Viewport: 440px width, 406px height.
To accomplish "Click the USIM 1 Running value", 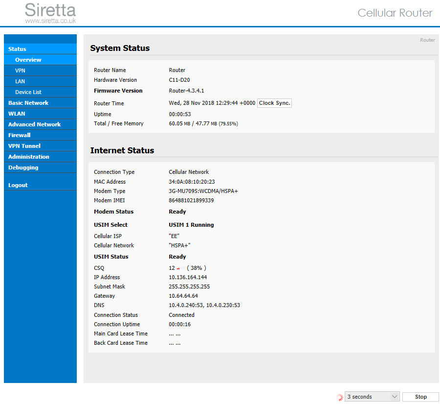I will coord(191,225).
